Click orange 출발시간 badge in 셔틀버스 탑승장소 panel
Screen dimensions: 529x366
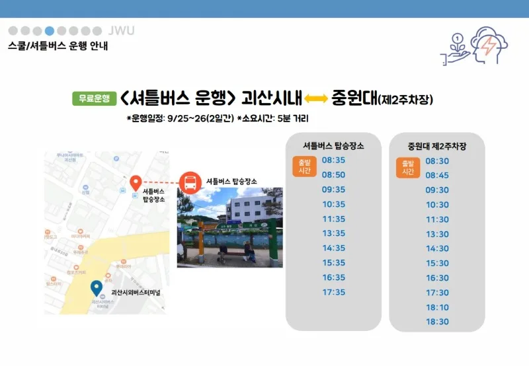coord(304,166)
